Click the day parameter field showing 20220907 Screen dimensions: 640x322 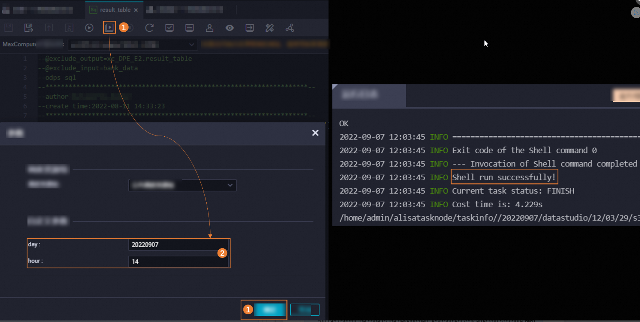tap(178, 245)
